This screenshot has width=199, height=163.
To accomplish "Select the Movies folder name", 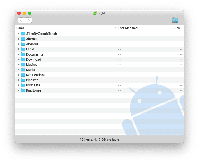I will pos(31,65).
